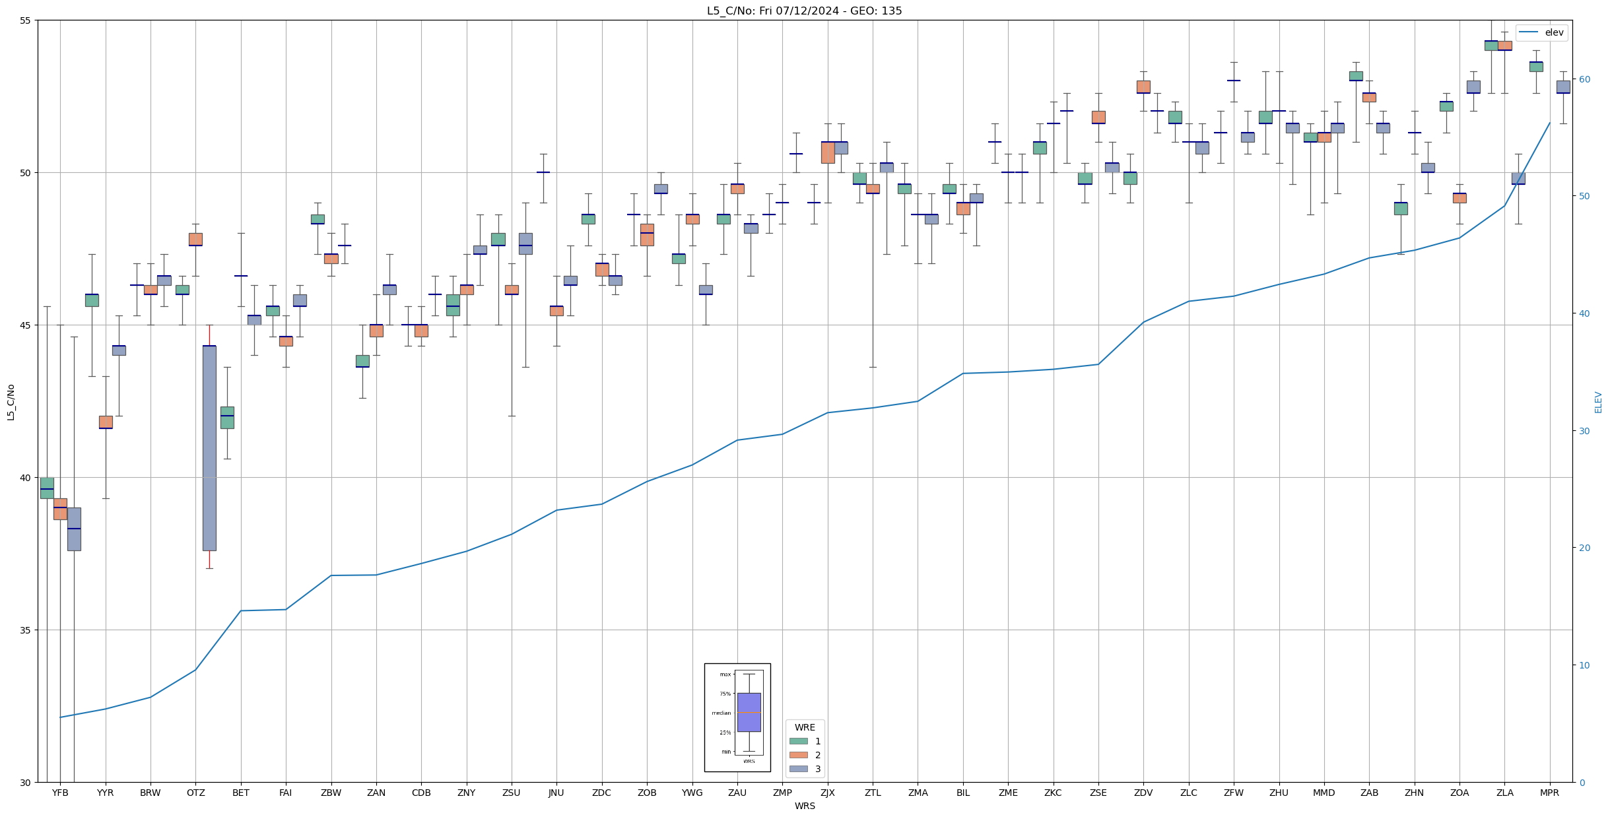Click the chart title L5_C/No Fri 07/12/2024
The height and width of the screenshot is (817, 1610).
(x=804, y=11)
